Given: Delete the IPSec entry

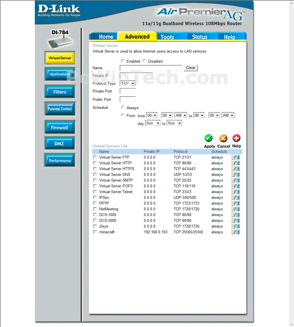Looking at the screenshot, I should click(x=238, y=197).
